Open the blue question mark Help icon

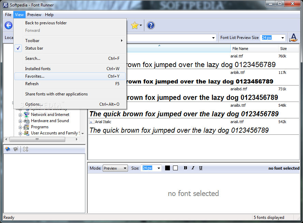point(151,25)
